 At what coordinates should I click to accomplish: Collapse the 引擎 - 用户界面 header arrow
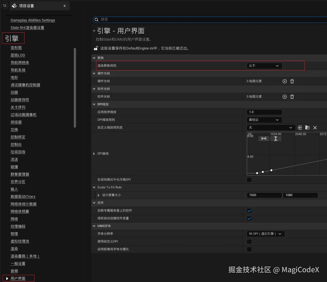tap(94, 31)
